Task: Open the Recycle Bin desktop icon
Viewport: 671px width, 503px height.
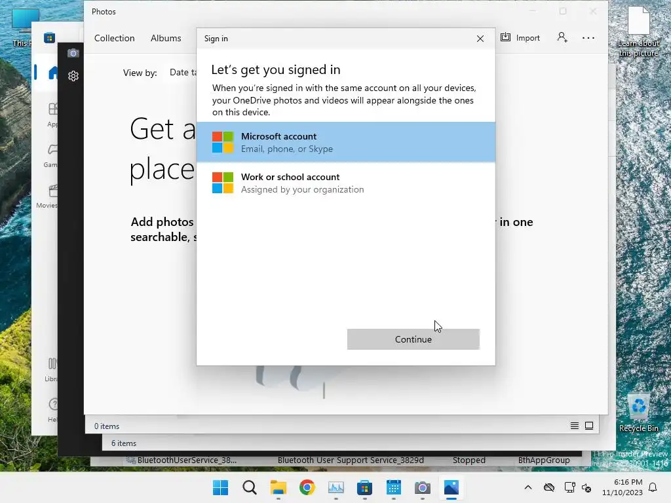Action: tap(638, 413)
